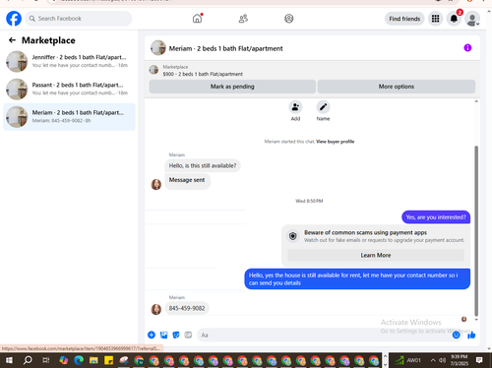Click the Search Facebook field
The width and height of the screenshot is (492, 368).
coord(79,19)
